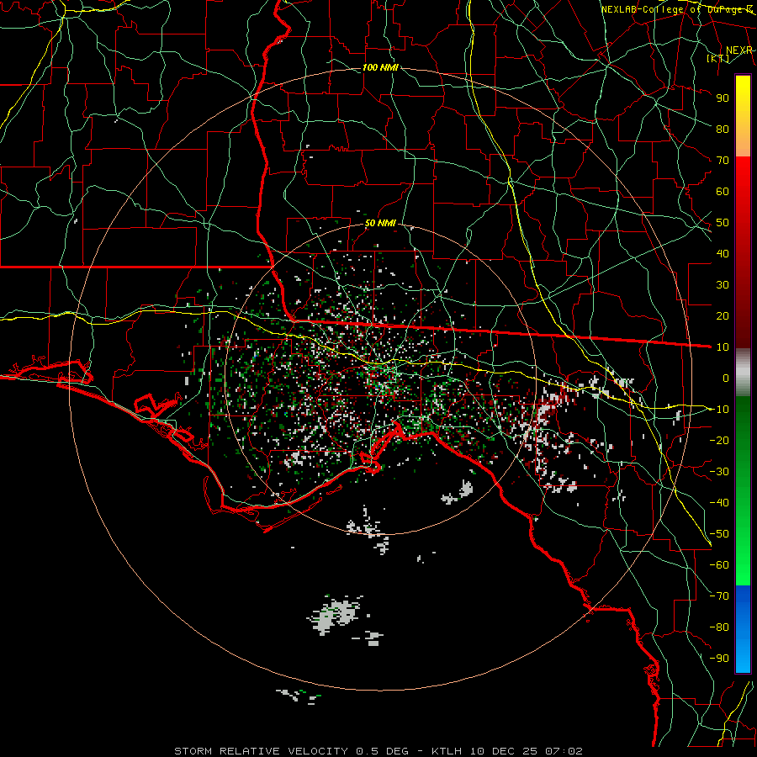Click the -30 value on velocity scale

pyautogui.click(x=719, y=472)
